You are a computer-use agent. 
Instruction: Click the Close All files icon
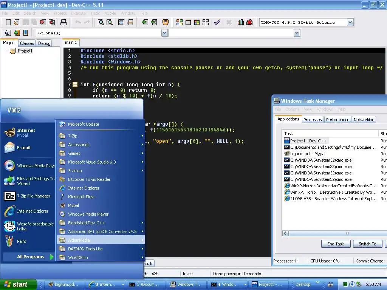coord(52,22)
